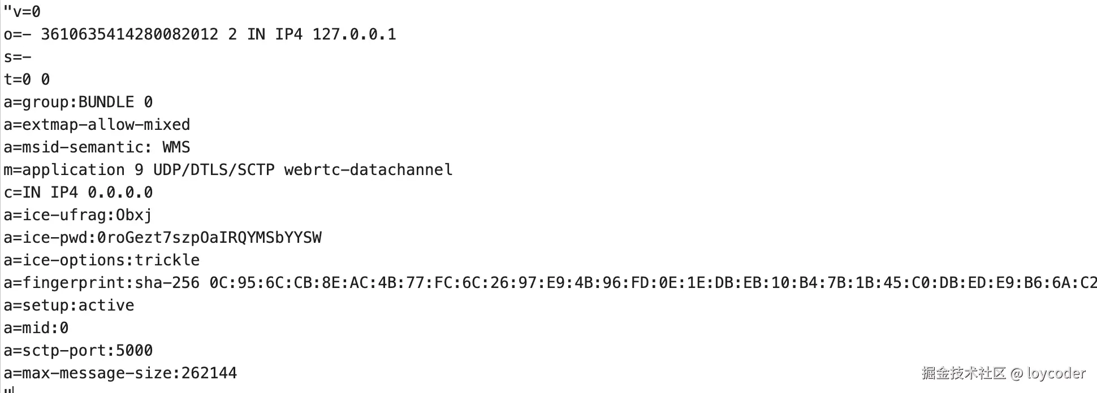
Task: Place cursor on a=ice-ufrag:Obxj line
Action: (78, 215)
